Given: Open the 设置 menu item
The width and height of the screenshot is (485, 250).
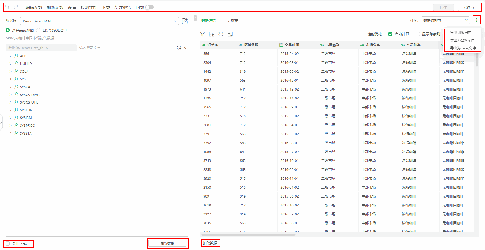Looking at the screenshot, I should pyautogui.click(x=72, y=7).
